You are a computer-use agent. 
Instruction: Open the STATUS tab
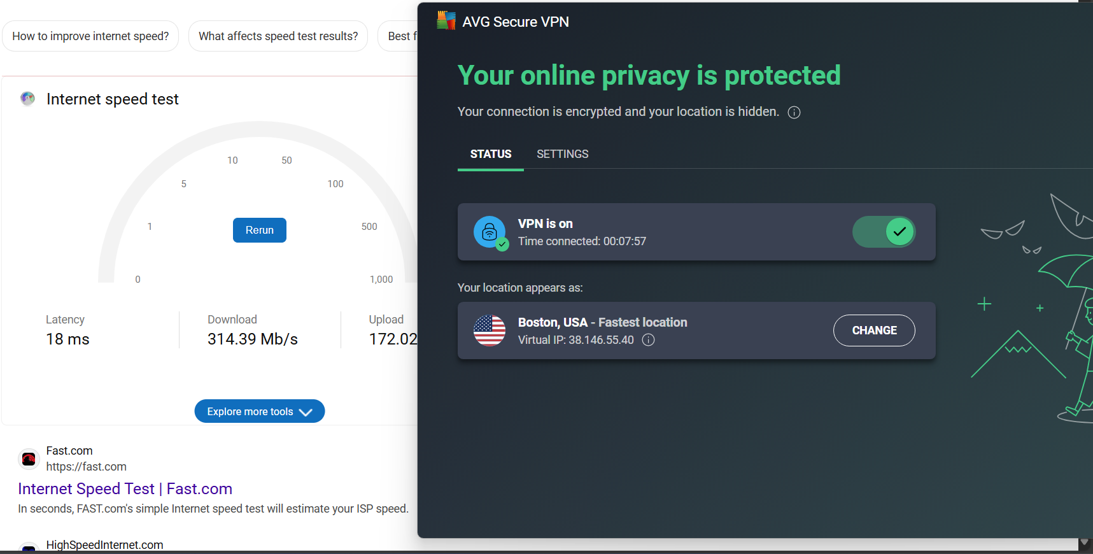point(491,154)
